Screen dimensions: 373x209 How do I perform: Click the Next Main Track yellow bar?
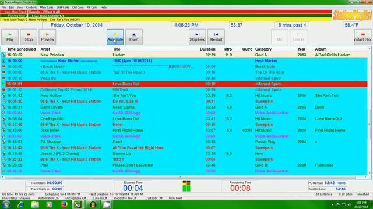pyautogui.click(x=166, y=20)
